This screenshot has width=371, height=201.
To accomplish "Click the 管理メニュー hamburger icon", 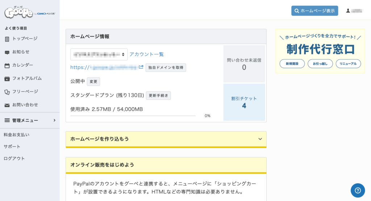I will (7, 120).
